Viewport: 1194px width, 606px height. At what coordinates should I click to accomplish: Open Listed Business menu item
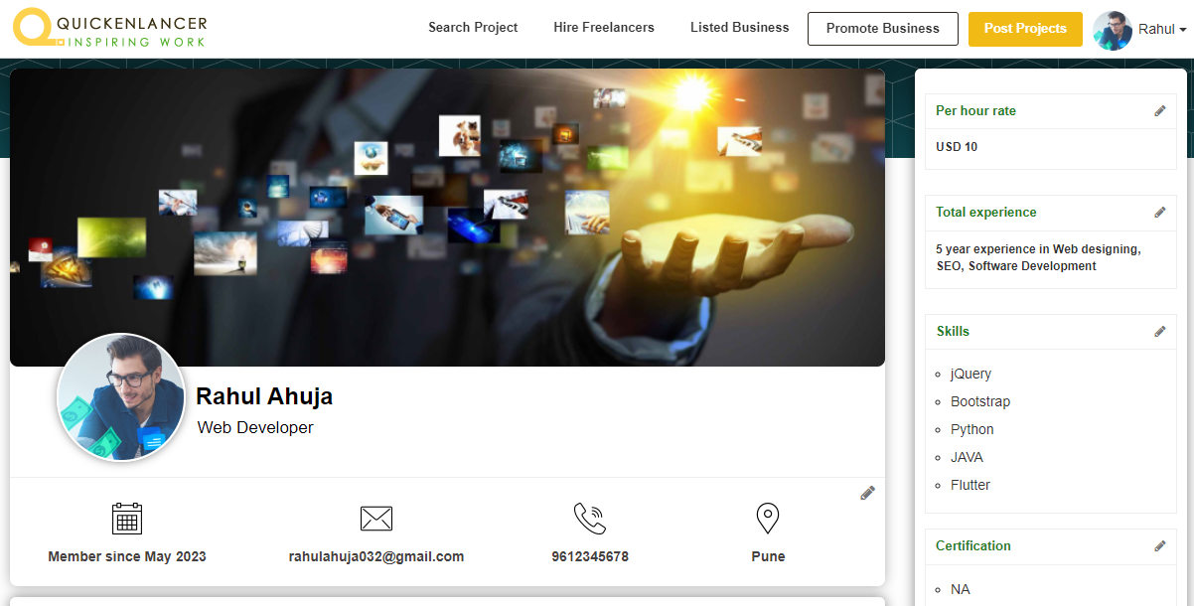pyautogui.click(x=740, y=28)
